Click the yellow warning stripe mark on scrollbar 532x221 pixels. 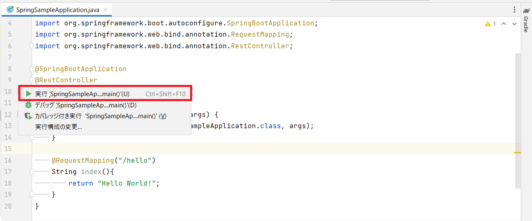point(517,153)
